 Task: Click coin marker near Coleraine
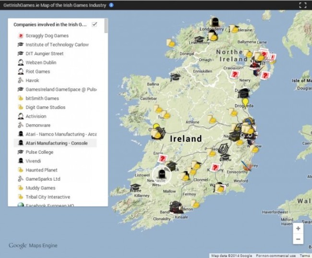coord(233,29)
